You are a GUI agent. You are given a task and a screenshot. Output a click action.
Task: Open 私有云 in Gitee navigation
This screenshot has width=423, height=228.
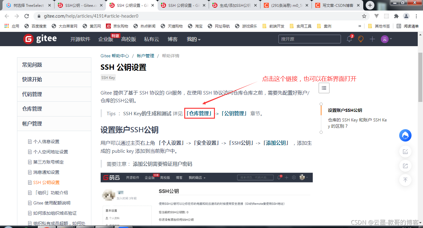coord(151,39)
